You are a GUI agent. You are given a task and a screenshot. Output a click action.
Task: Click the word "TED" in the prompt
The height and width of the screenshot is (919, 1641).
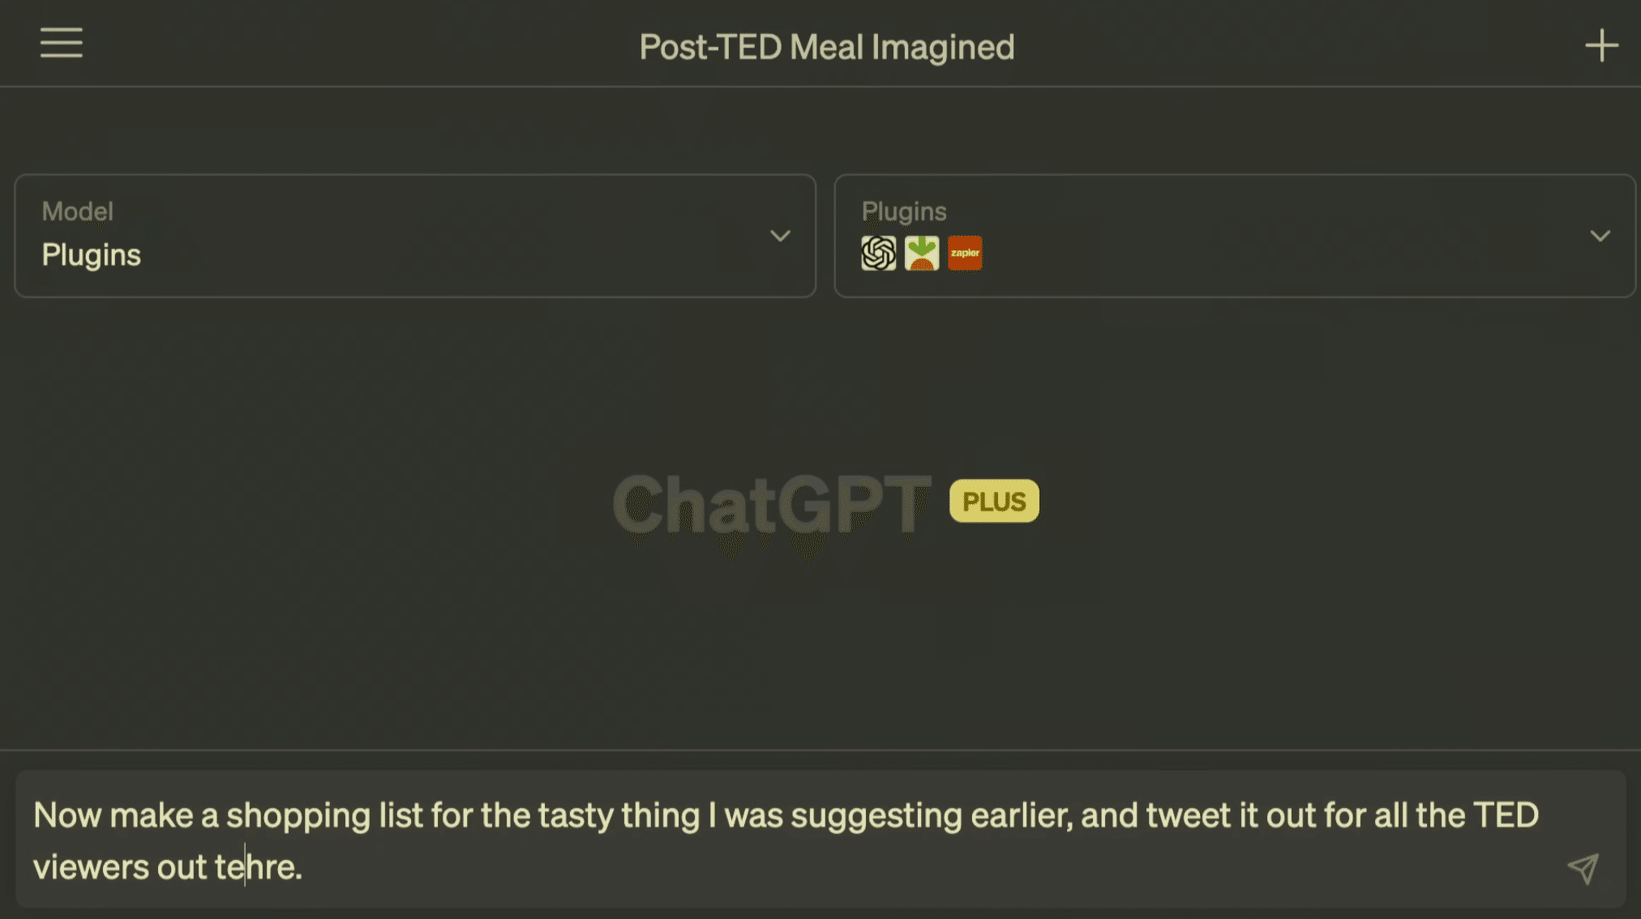(1505, 815)
